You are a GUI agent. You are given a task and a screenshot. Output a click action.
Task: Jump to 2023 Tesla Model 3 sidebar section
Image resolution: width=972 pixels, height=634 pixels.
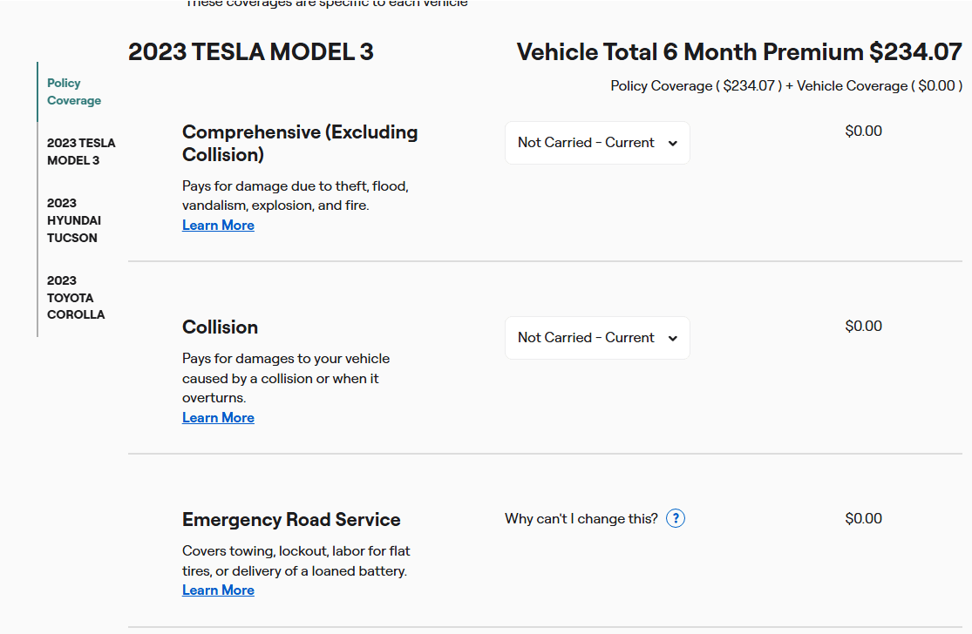[81, 152]
